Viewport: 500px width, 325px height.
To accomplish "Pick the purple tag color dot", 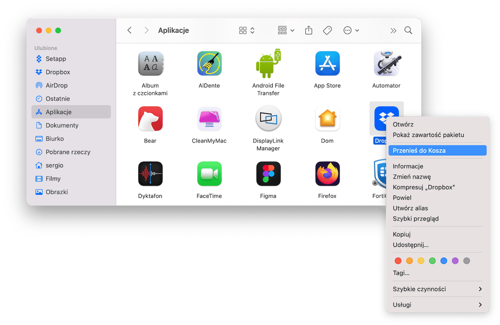I will [455, 261].
